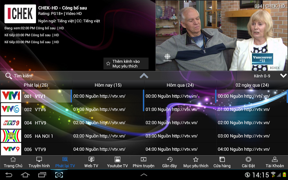This screenshot has width=288, height=180.
Task: Play today's 03:00 program
Action: click(108, 136)
